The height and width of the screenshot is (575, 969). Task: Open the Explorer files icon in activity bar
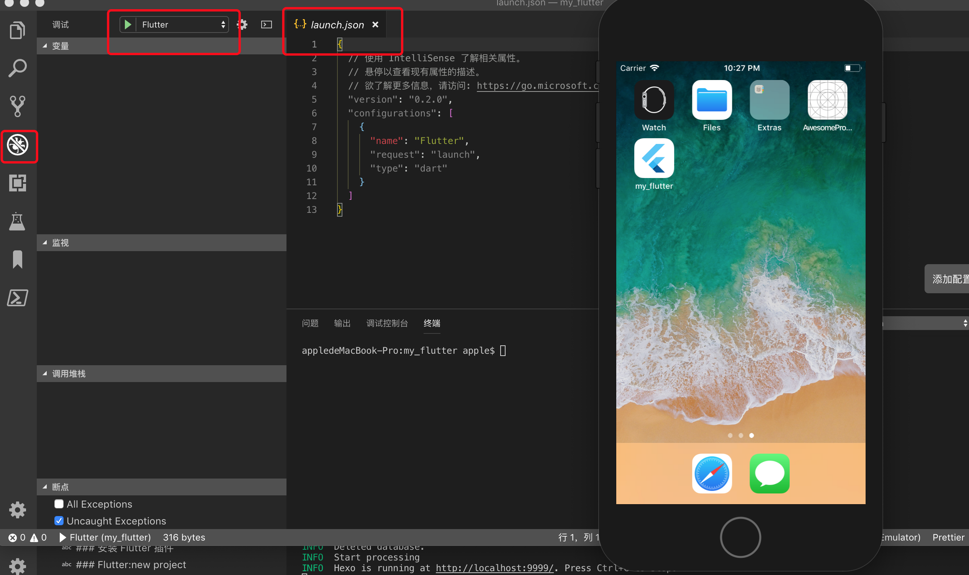tap(18, 30)
